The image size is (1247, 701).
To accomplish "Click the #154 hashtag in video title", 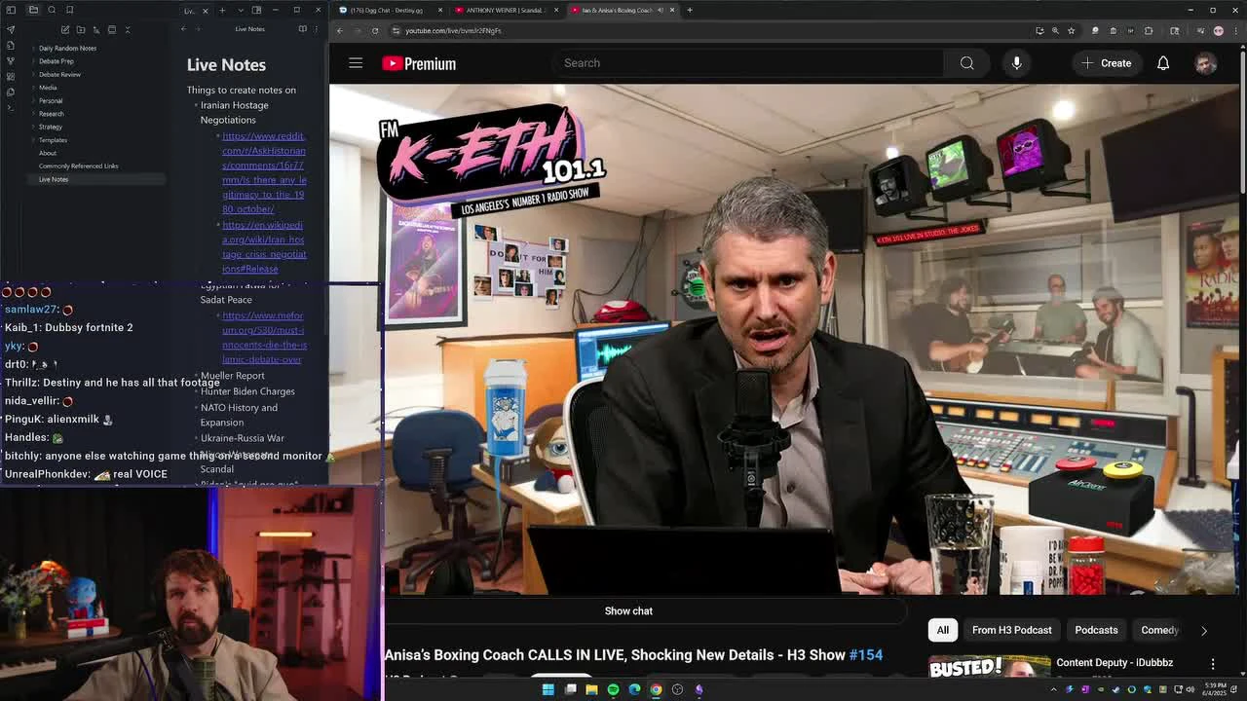I will coord(865,655).
